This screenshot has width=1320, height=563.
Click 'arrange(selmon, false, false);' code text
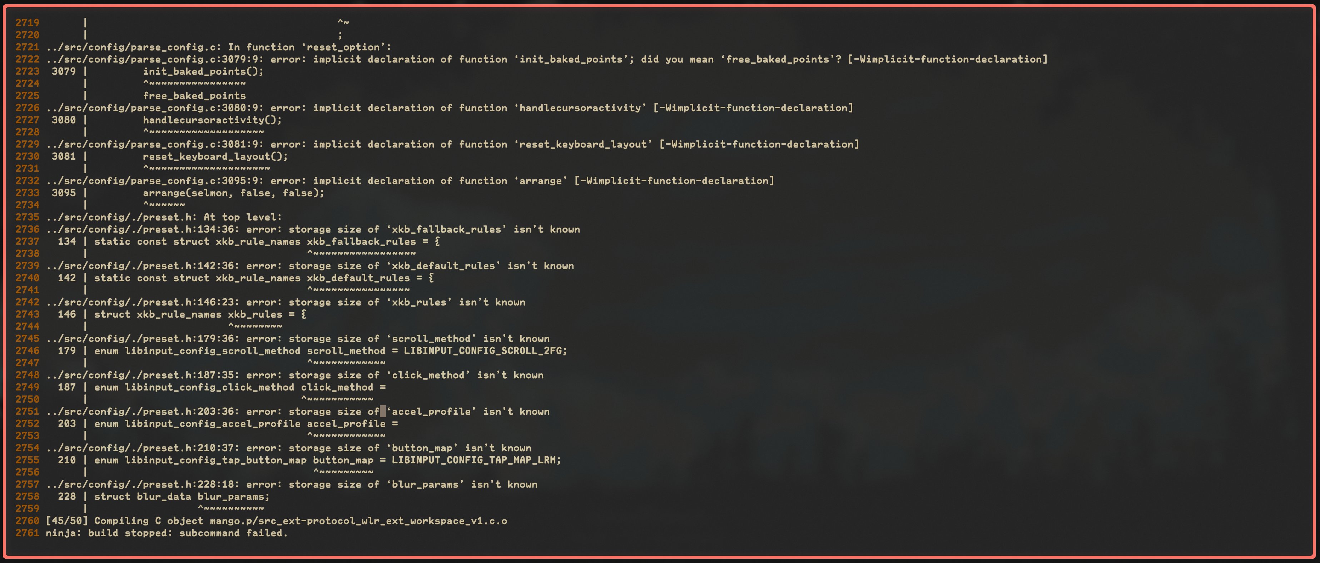point(234,193)
